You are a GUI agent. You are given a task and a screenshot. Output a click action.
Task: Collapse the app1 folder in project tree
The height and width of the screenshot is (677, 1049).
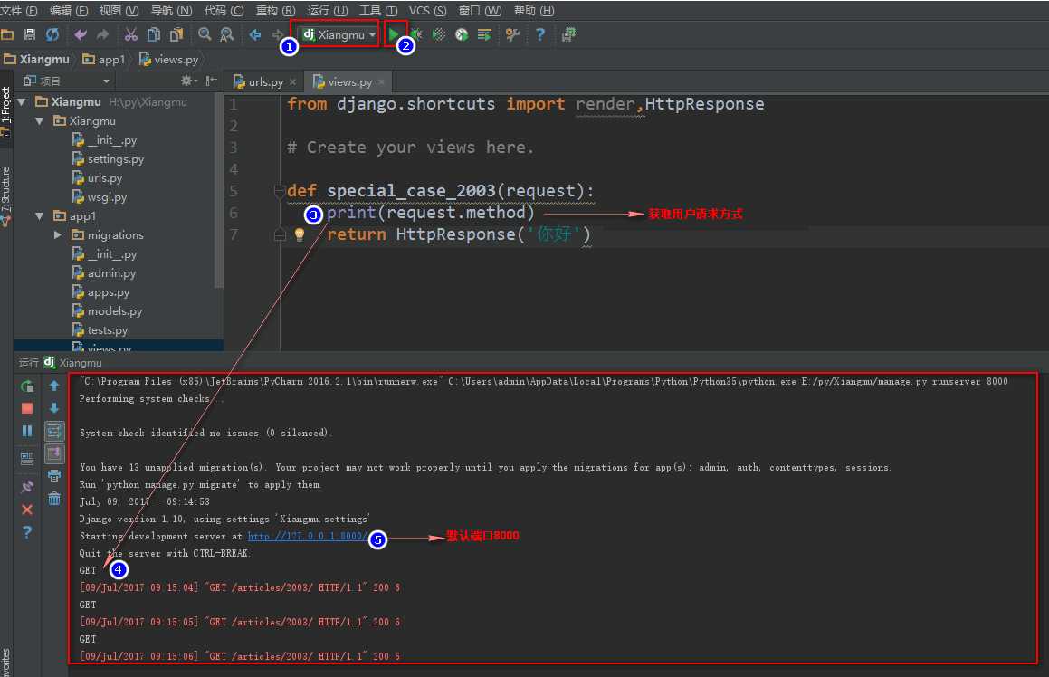point(40,216)
